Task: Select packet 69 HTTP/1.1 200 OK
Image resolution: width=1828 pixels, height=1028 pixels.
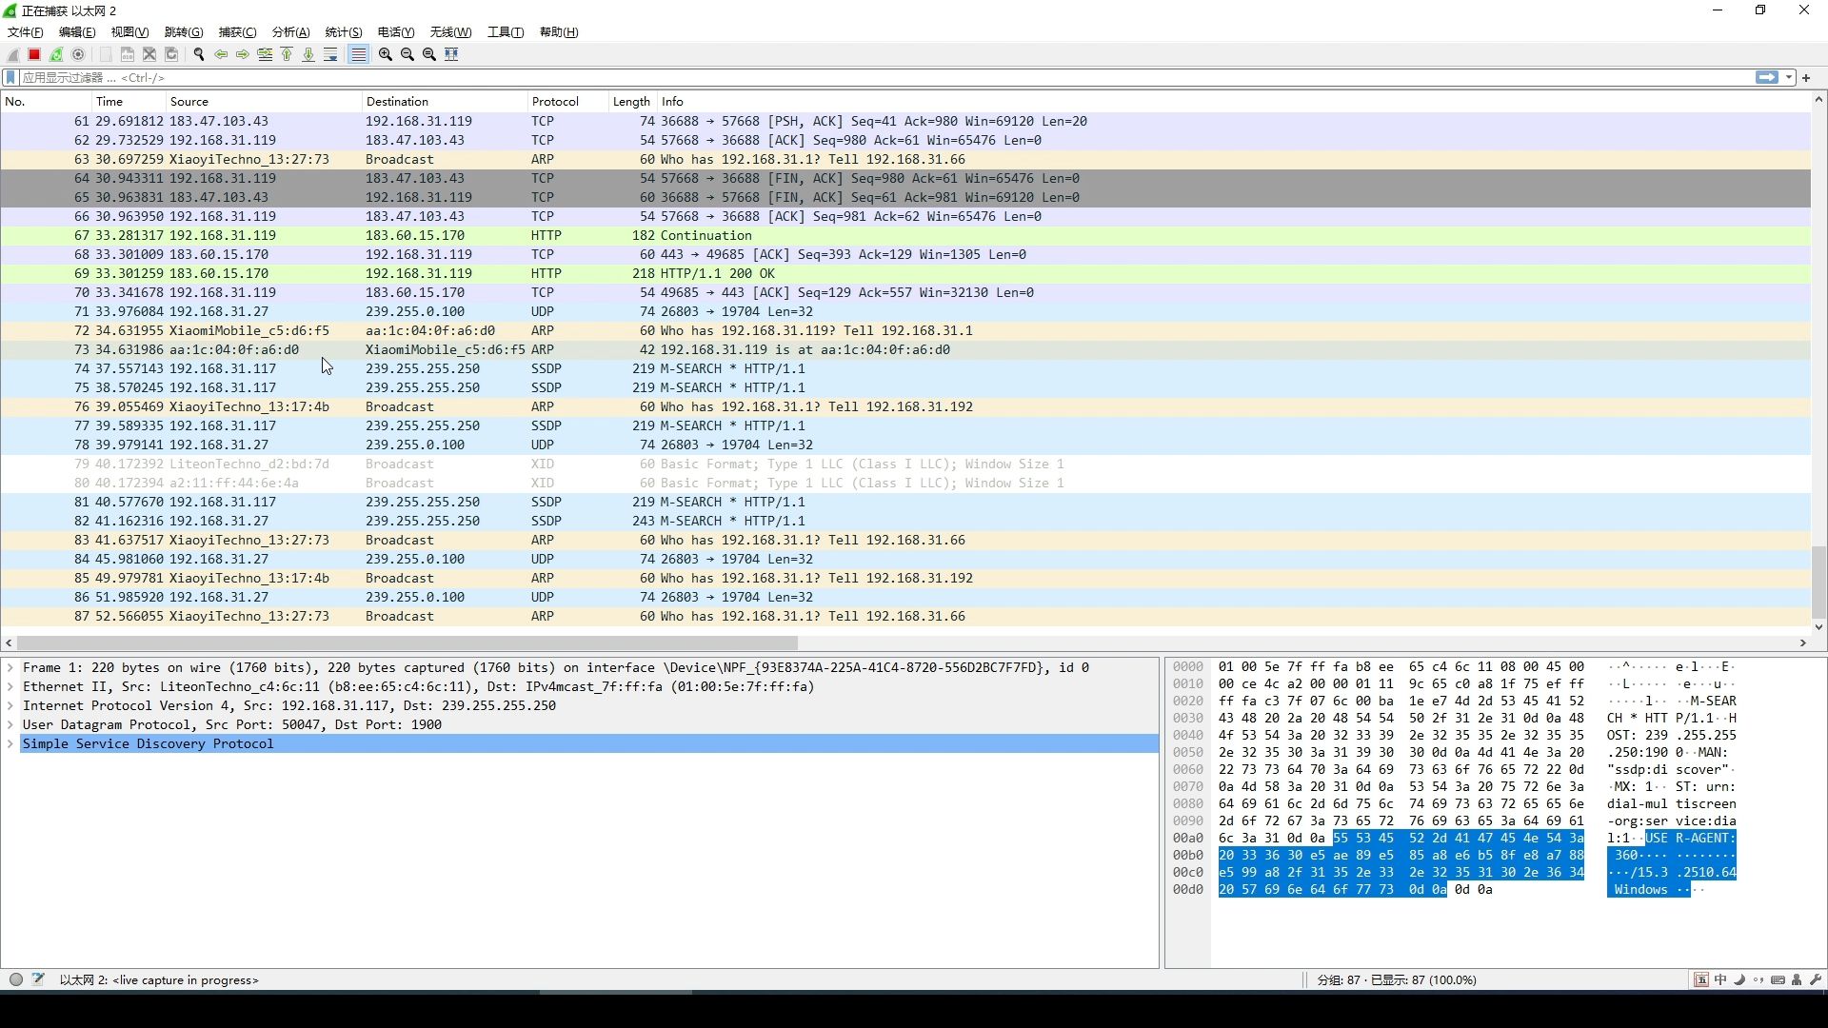Action: pos(571,273)
